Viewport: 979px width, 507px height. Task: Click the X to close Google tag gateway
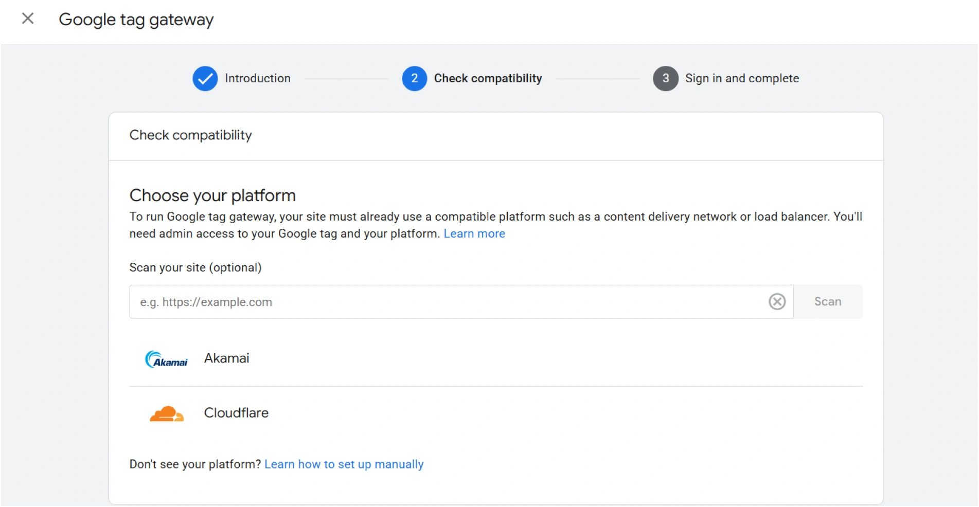(28, 19)
